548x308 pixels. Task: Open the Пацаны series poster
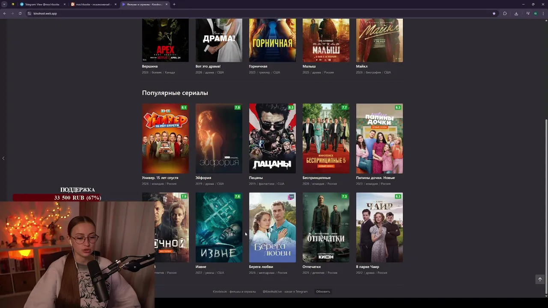pyautogui.click(x=272, y=139)
